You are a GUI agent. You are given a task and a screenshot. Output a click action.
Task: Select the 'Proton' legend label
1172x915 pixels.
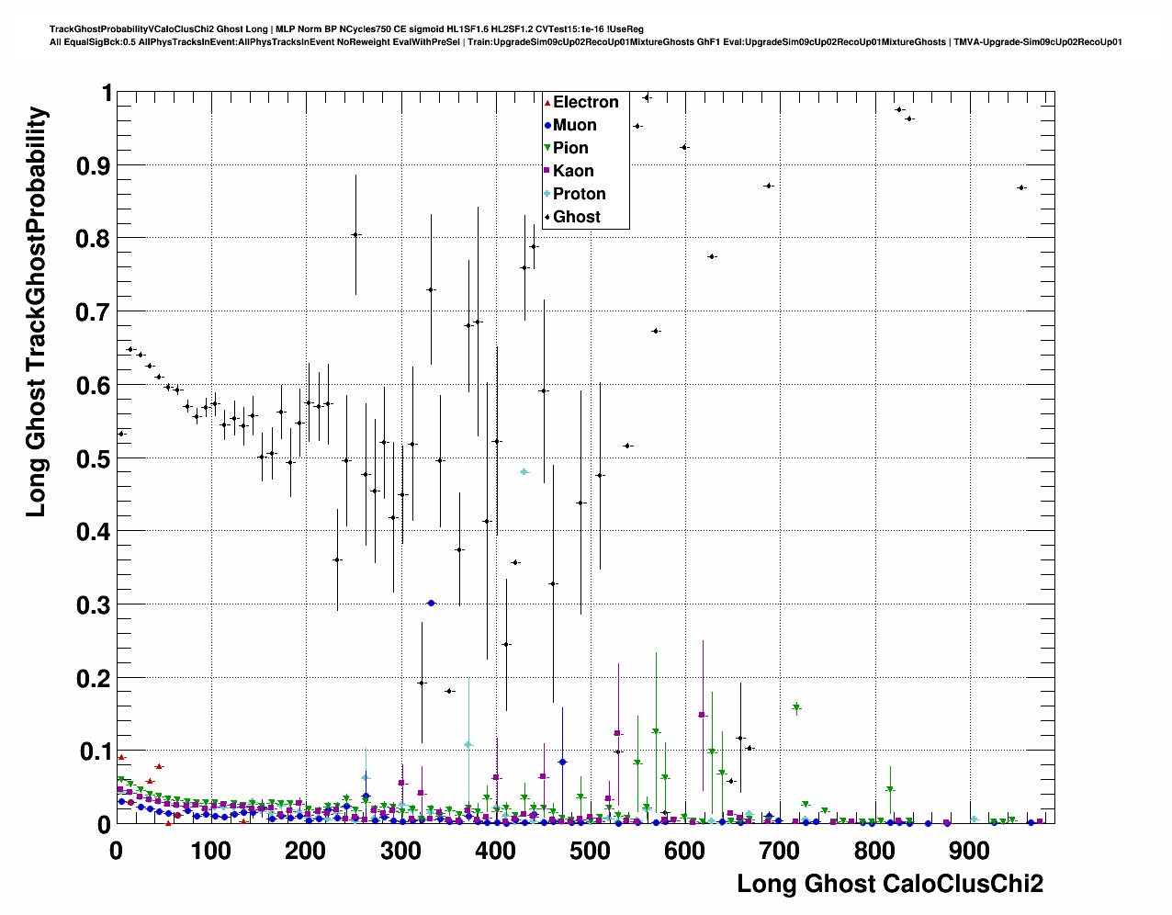(580, 194)
